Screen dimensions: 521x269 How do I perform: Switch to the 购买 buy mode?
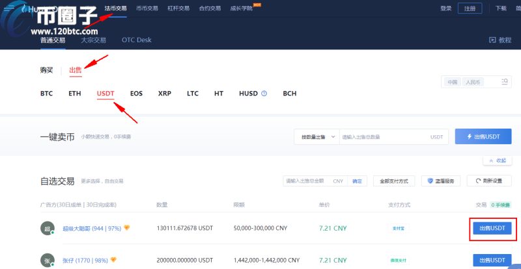(46, 70)
